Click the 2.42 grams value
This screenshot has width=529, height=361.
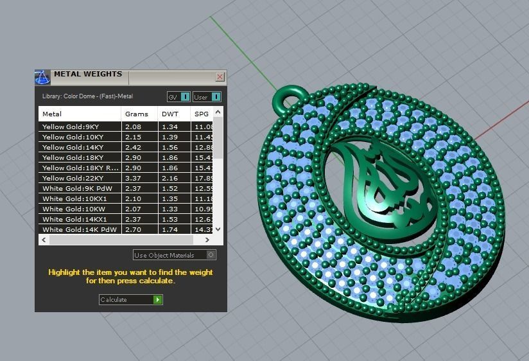tap(134, 147)
